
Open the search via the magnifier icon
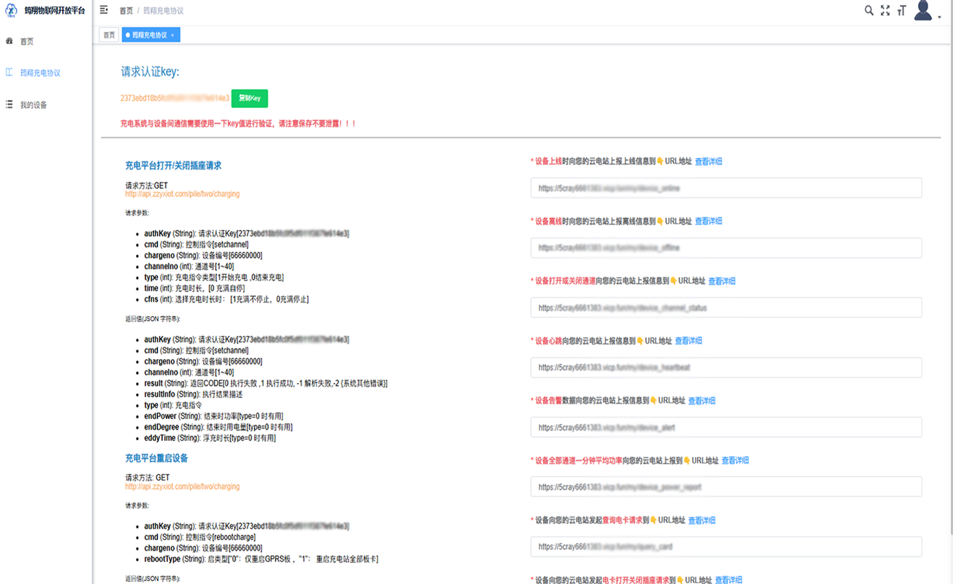[x=869, y=10]
